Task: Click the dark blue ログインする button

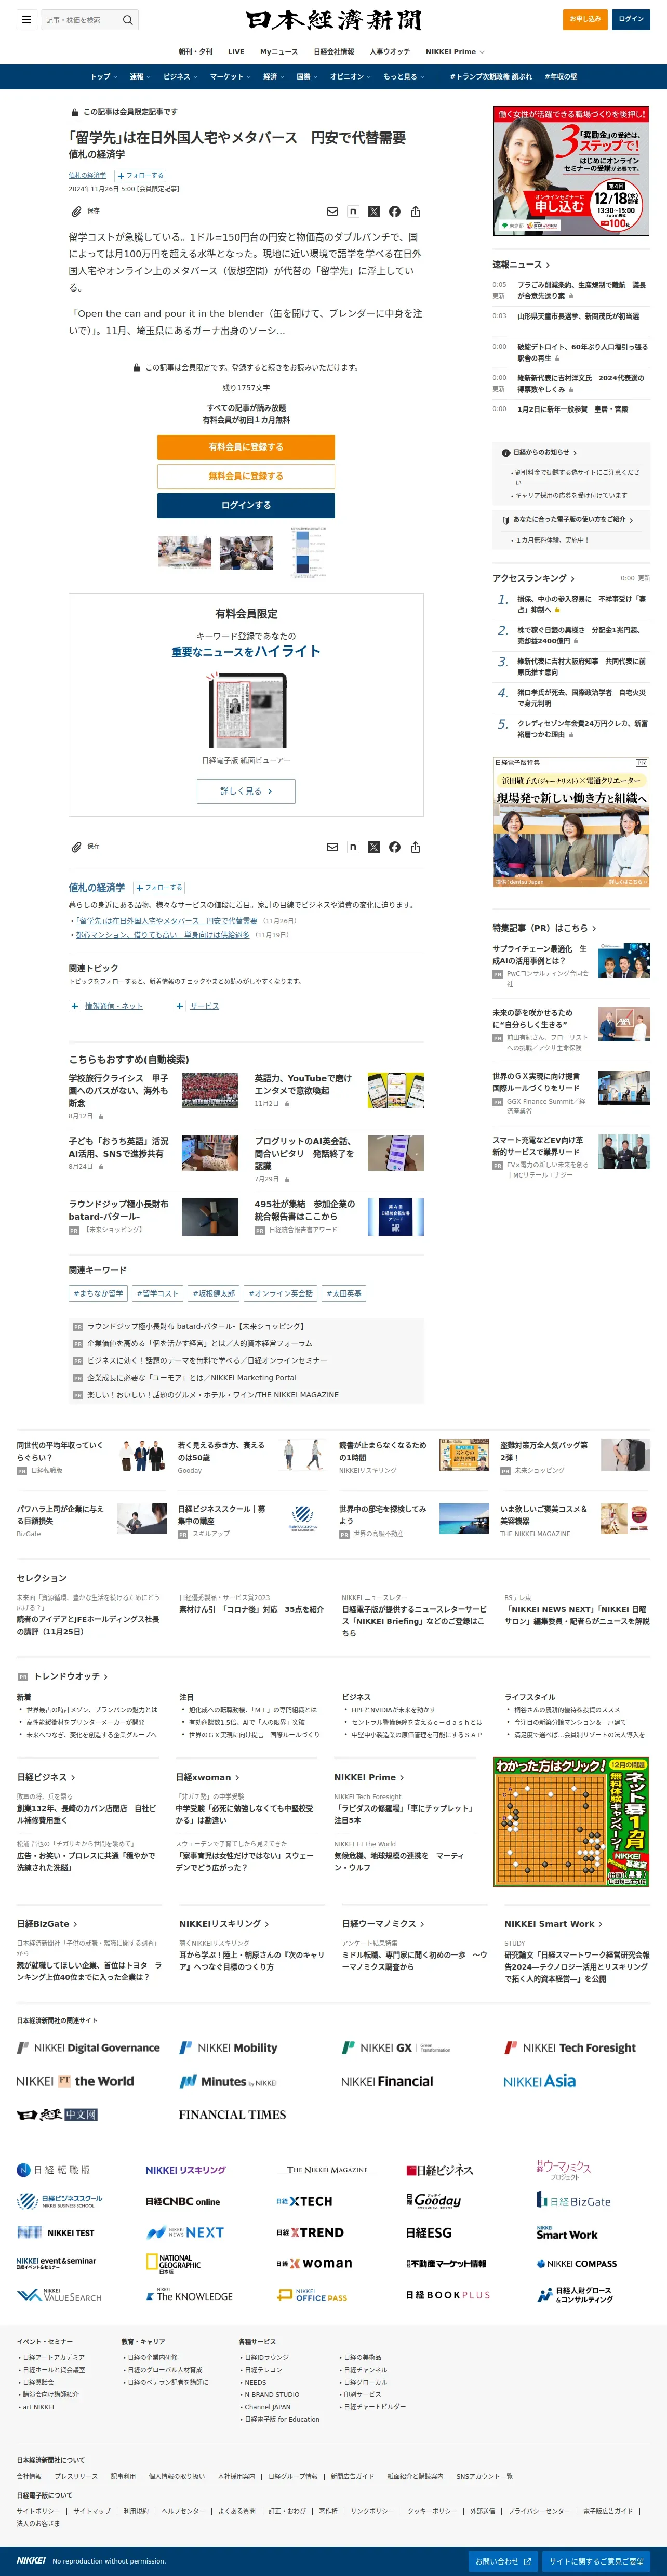Action: pyautogui.click(x=246, y=505)
